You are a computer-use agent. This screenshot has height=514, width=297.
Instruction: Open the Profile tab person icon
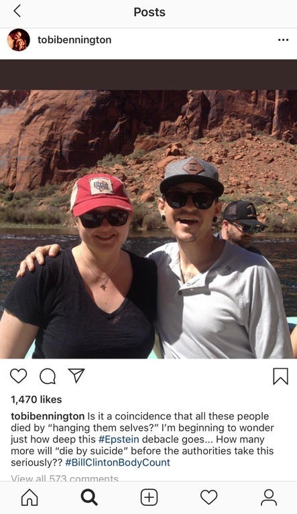coord(269,497)
